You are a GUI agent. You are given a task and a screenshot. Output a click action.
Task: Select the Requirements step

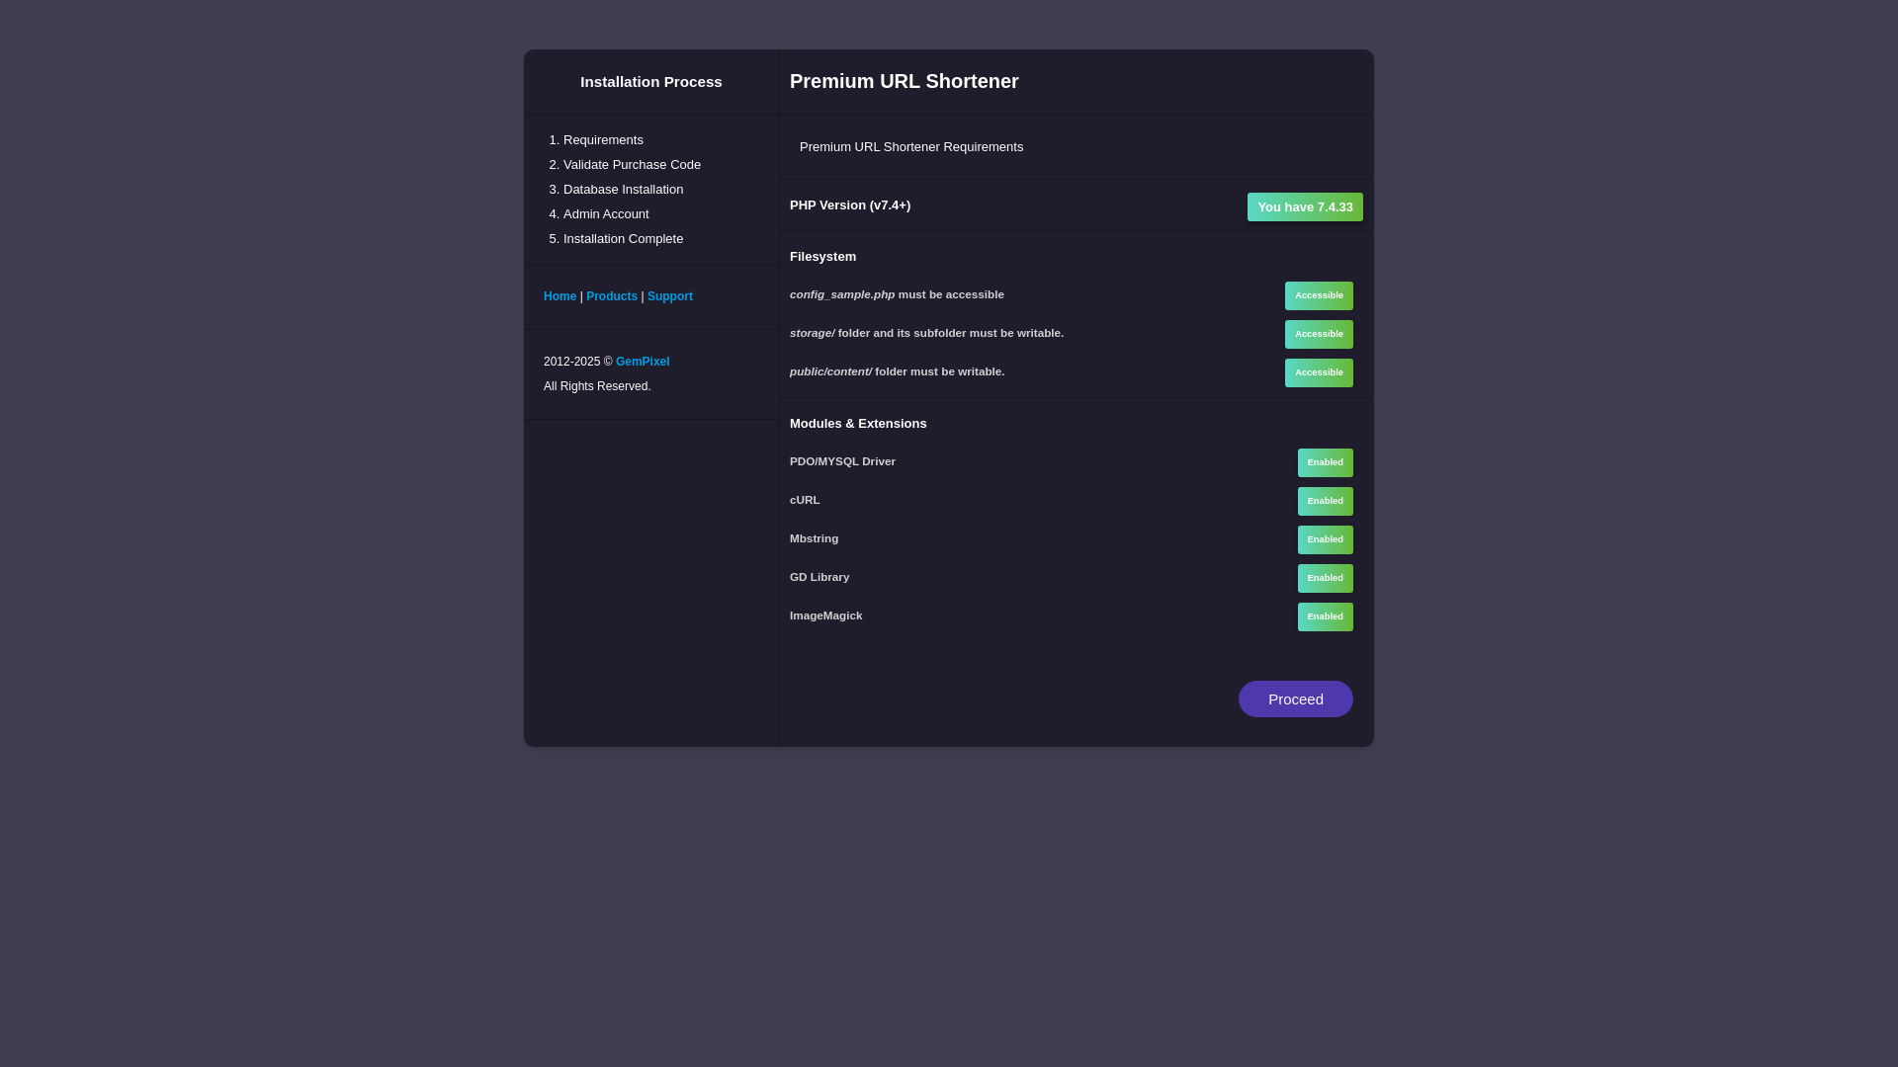[603, 140]
